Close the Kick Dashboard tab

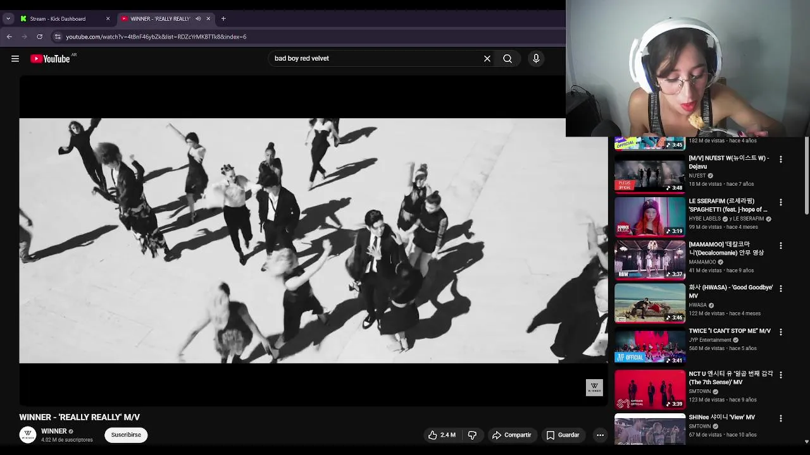pyautogui.click(x=108, y=18)
